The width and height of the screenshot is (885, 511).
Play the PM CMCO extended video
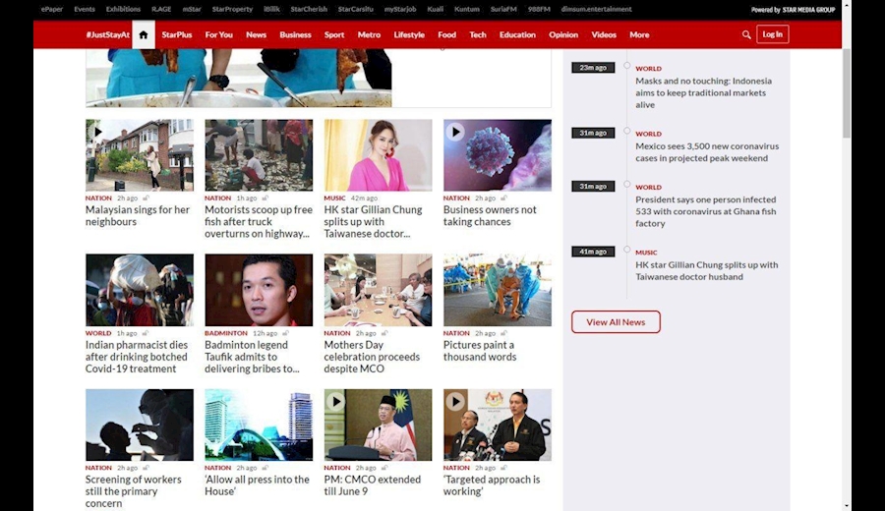tap(336, 401)
